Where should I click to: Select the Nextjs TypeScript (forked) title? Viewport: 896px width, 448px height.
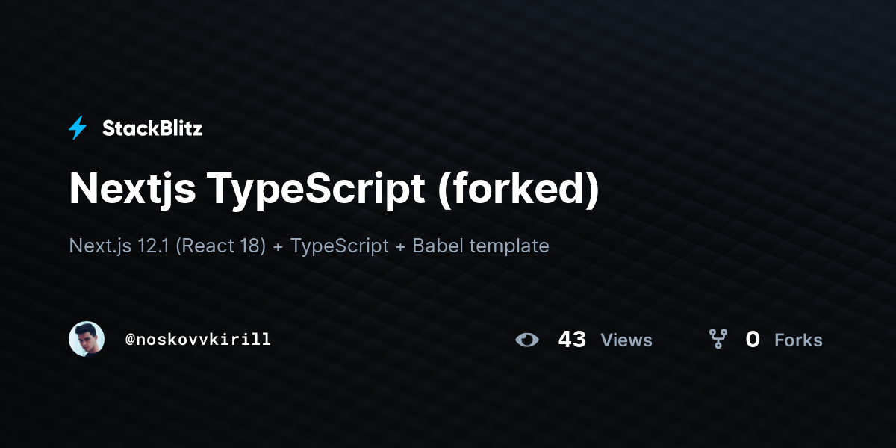pos(335,190)
